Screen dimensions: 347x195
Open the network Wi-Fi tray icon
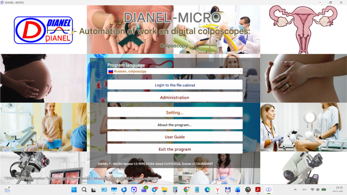point(312,189)
